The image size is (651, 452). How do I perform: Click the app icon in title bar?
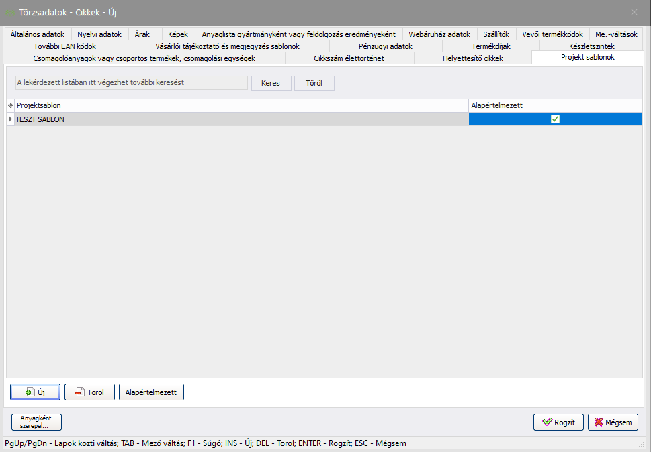10,13
